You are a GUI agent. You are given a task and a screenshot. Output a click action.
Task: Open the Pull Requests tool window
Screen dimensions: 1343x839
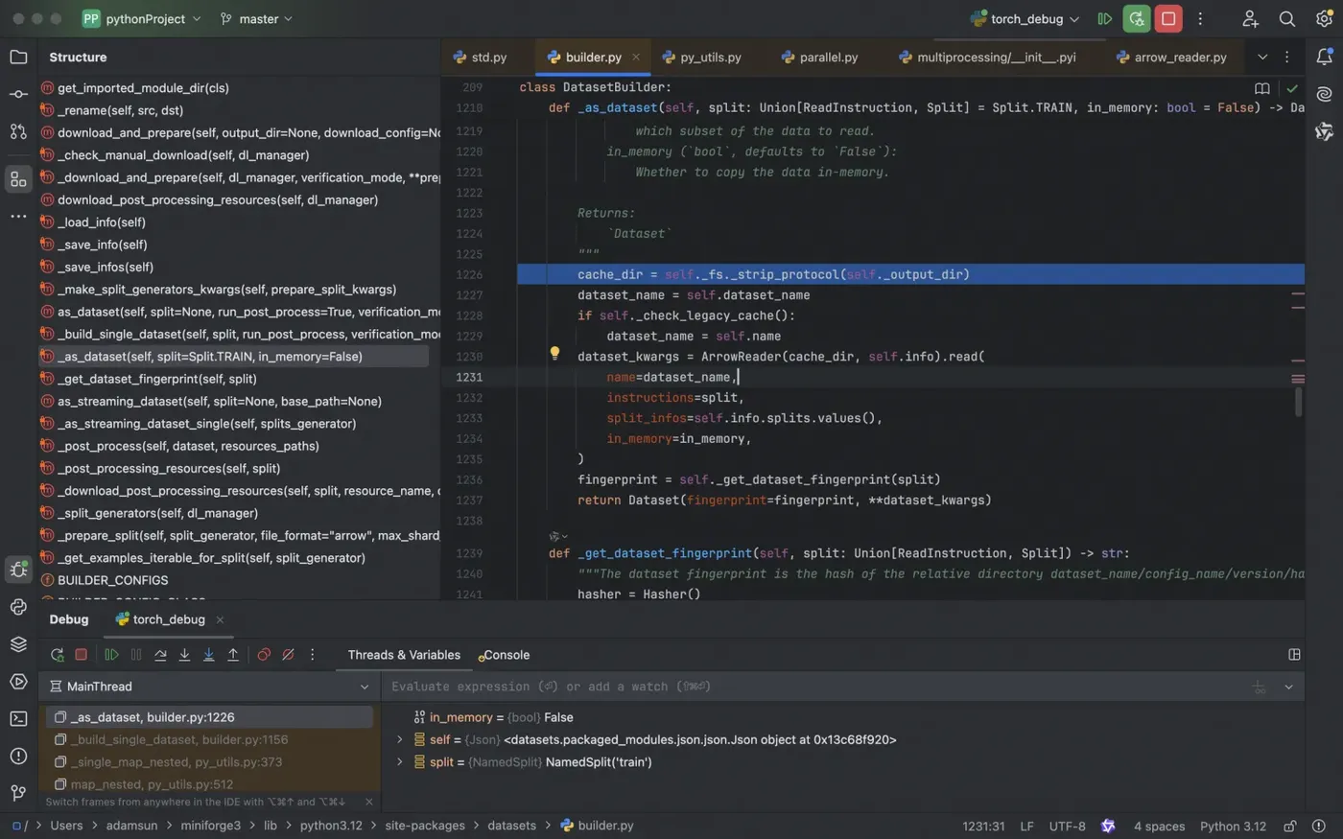tap(18, 131)
